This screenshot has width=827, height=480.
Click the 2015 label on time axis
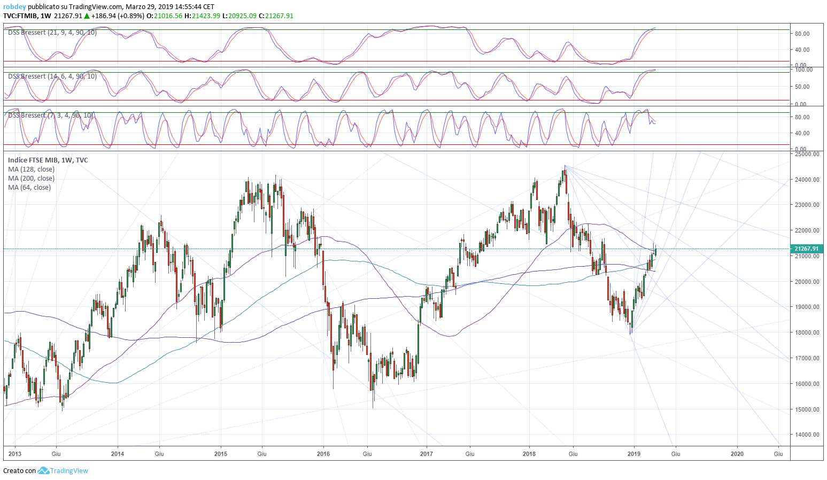coord(220,454)
